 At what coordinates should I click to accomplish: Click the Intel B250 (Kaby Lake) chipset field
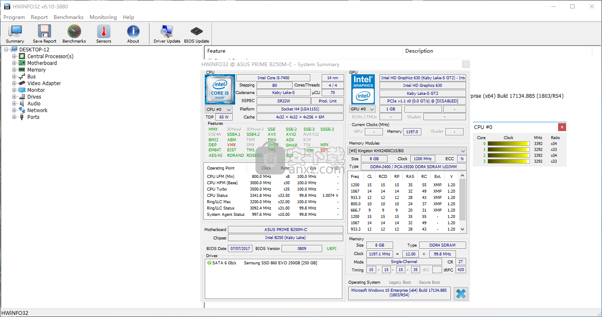pos(285,238)
